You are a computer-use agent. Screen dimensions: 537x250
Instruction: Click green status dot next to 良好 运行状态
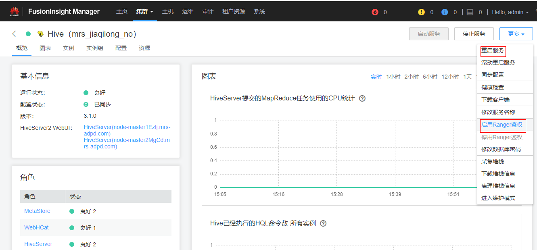86,93
